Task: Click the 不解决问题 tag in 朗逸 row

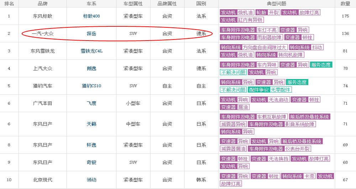Action: (x=233, y=72)
